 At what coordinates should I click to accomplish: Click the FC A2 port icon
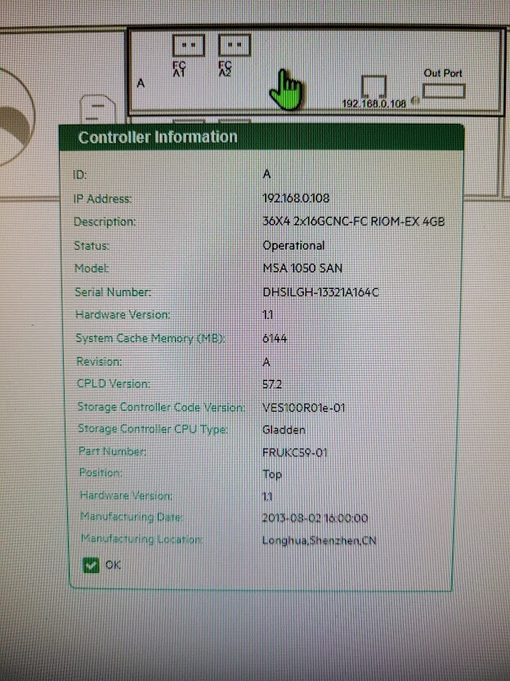click(x=235, y=45)
